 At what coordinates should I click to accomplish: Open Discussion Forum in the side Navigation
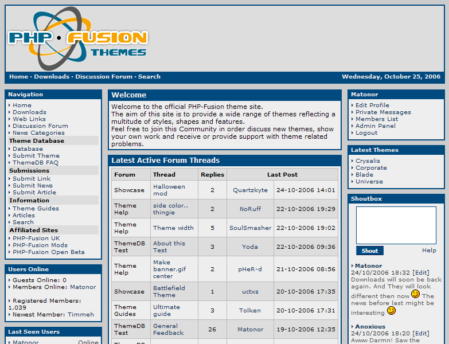pos(40,126)
